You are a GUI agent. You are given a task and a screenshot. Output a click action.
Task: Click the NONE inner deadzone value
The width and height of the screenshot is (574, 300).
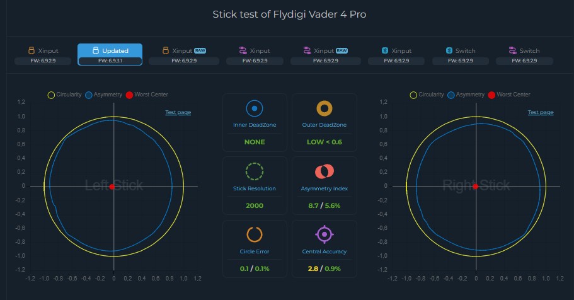pyautogui.click(x=255, y=142)
